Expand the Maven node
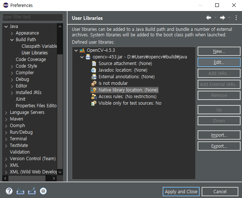The height and width of the screenshot is (198, 242). 6,119
